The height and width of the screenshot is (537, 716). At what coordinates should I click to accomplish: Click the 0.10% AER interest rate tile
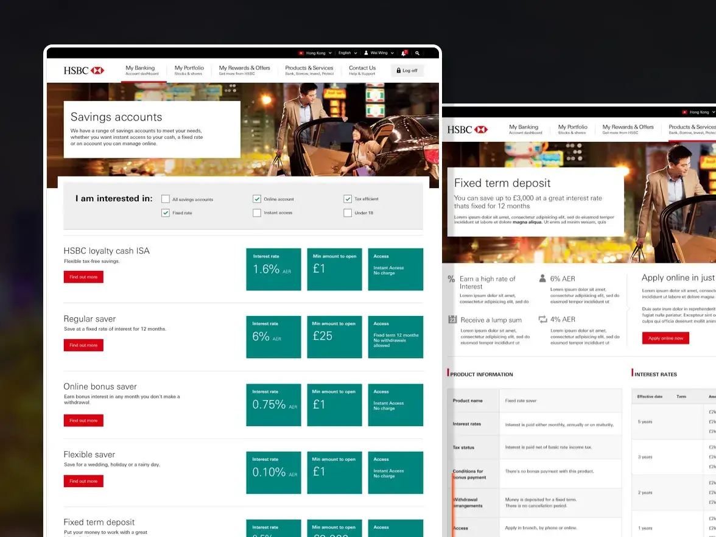point(273,472)
